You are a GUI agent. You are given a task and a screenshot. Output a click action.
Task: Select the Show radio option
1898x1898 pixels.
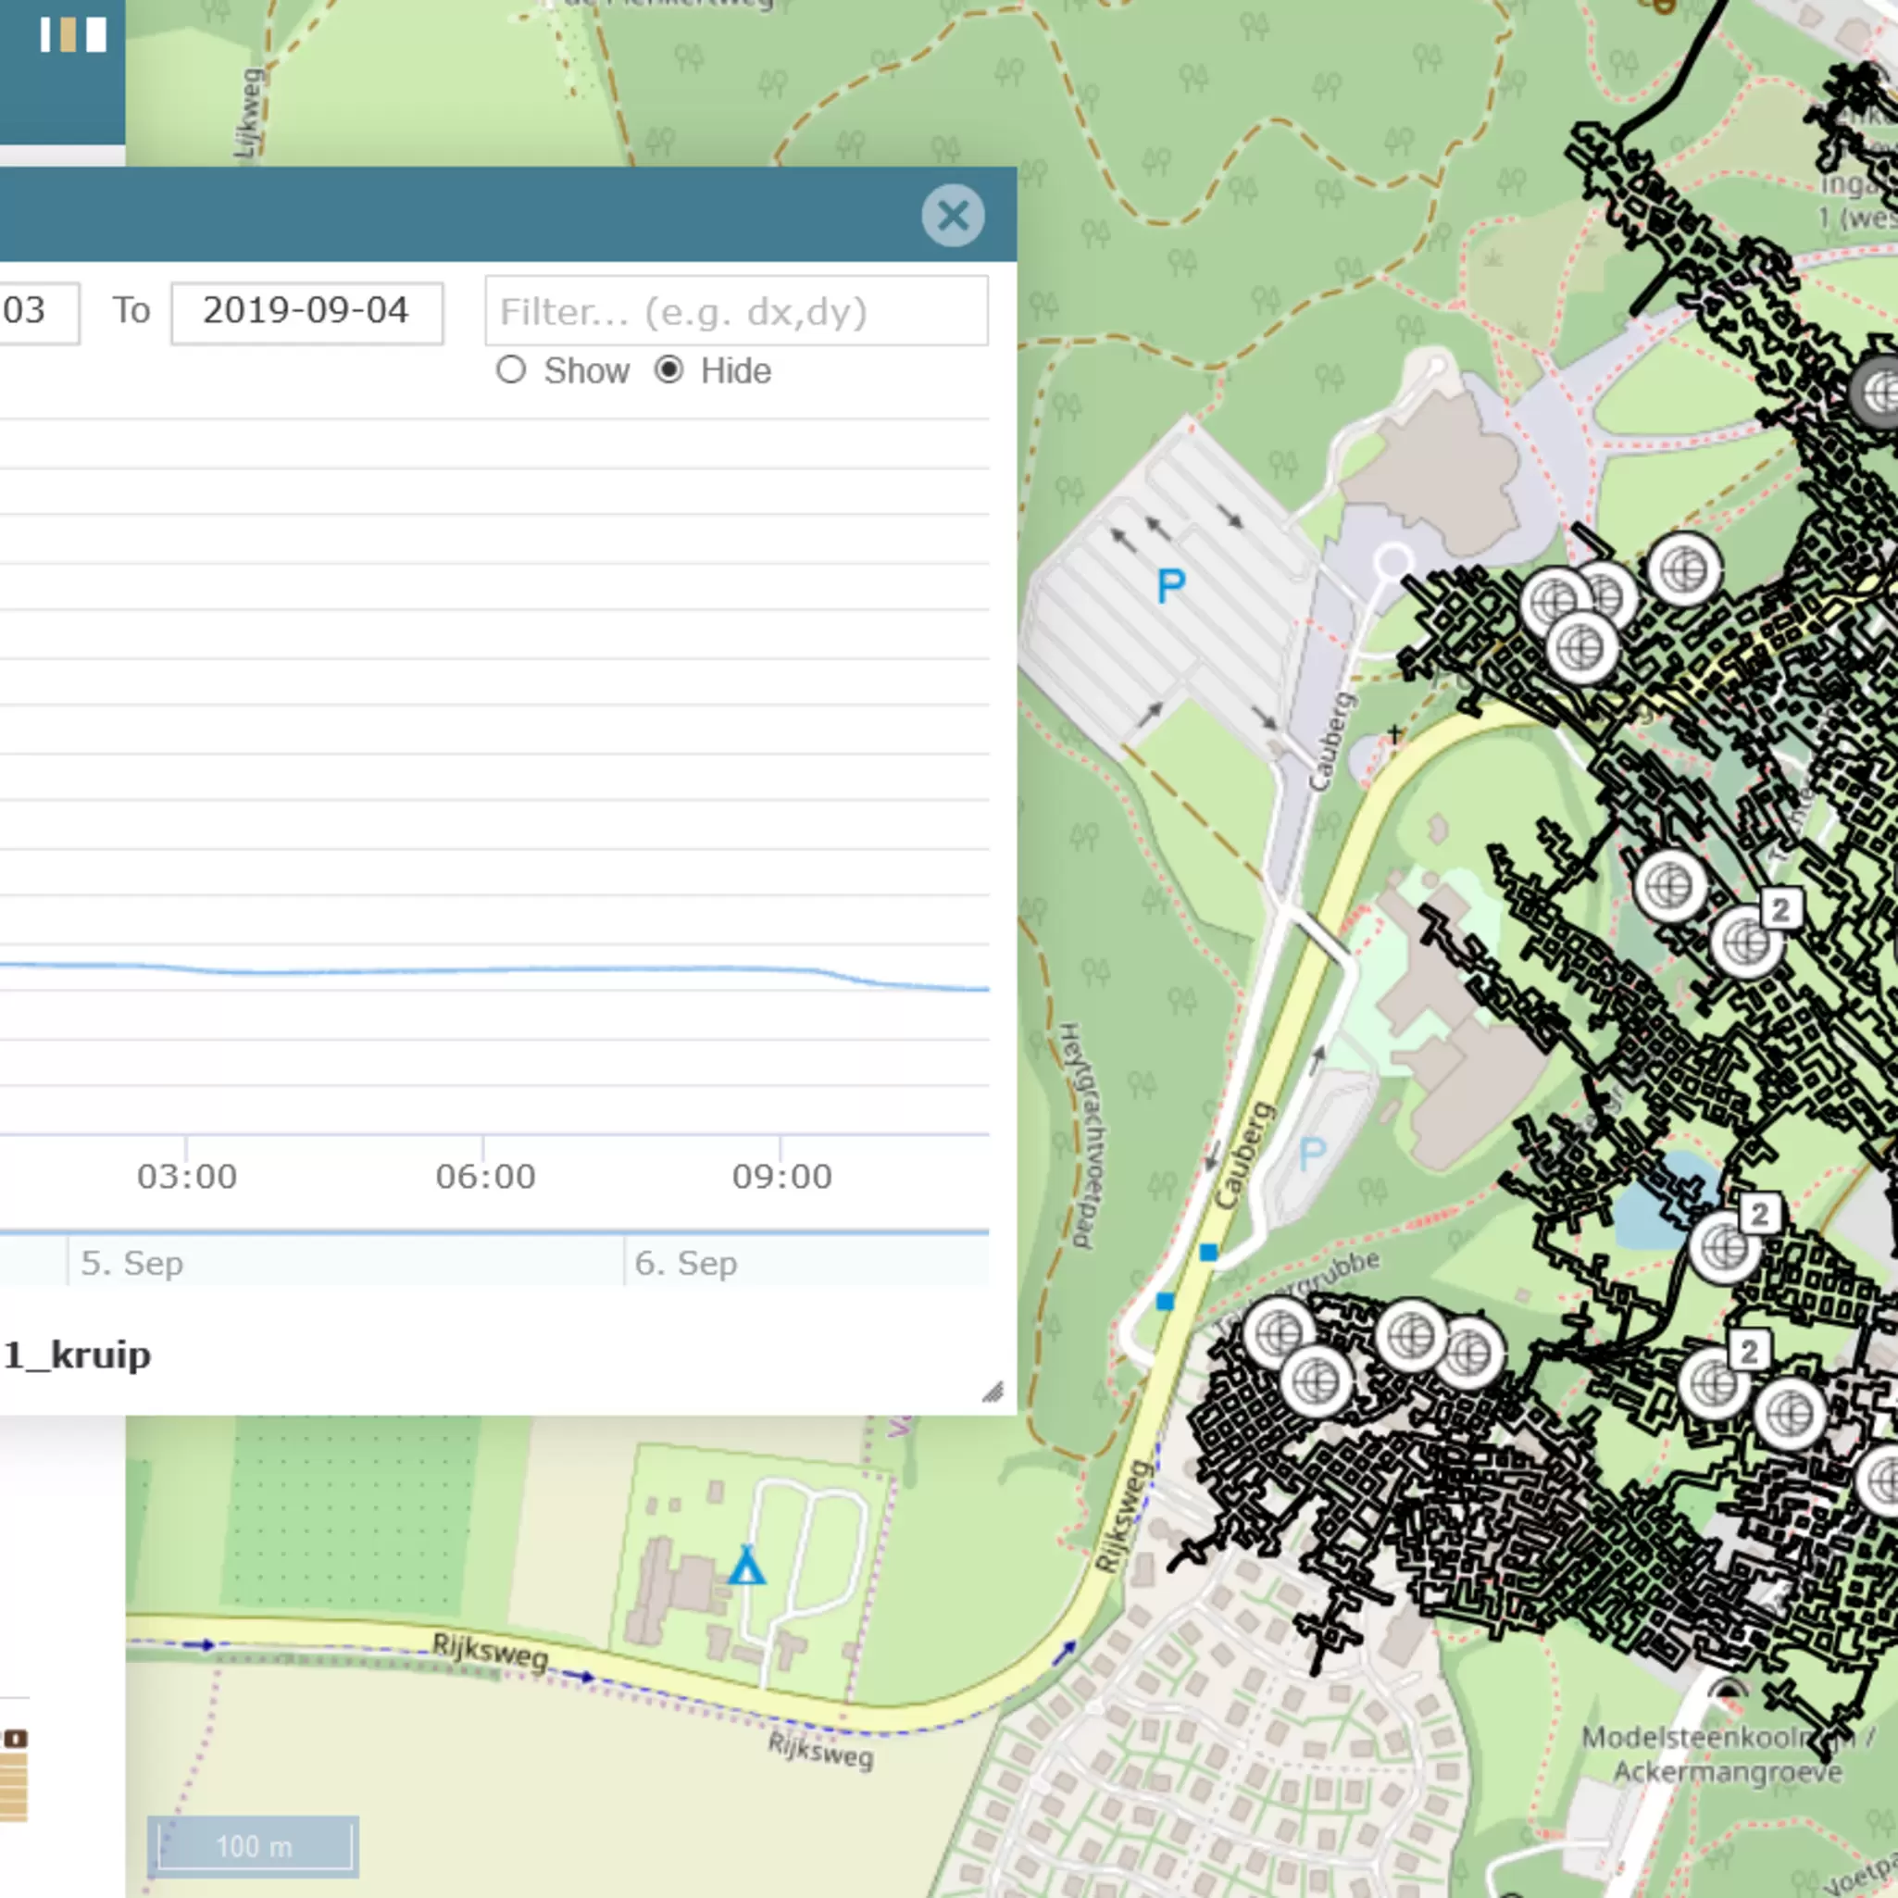click(x=511, y=370)
